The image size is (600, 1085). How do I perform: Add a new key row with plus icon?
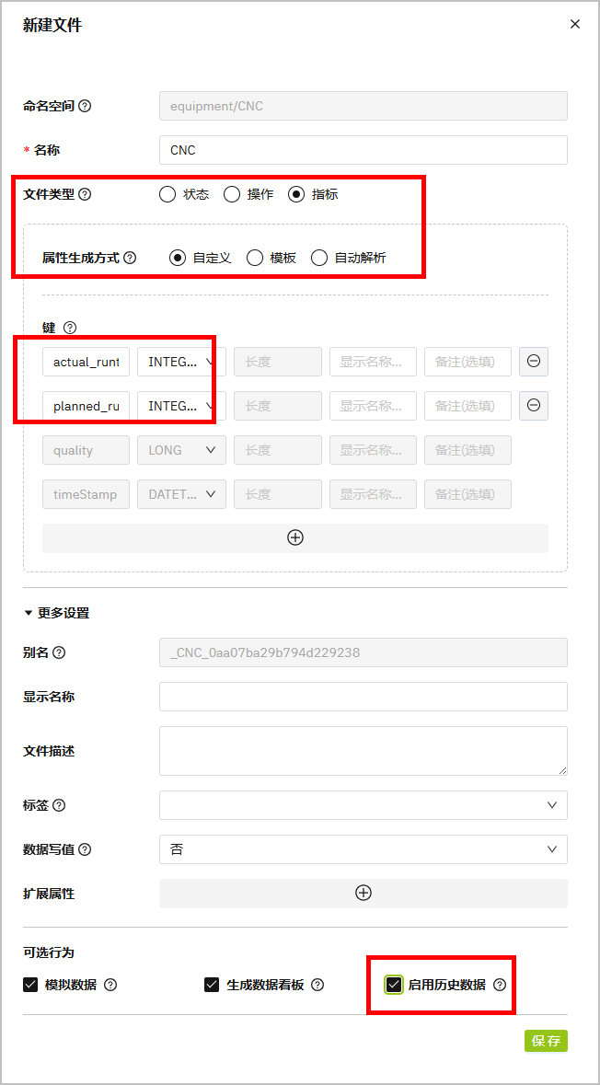(295, 537)
